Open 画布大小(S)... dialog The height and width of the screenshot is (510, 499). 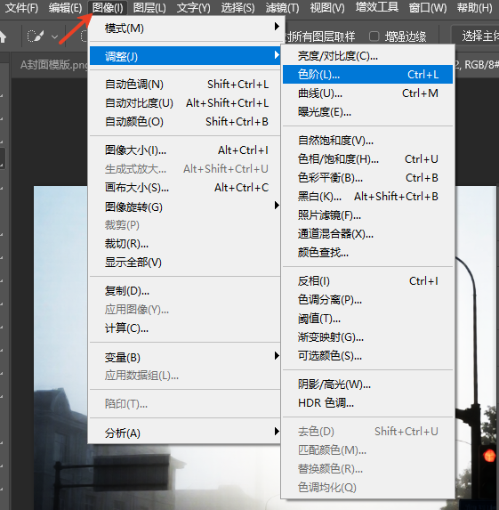185,188
